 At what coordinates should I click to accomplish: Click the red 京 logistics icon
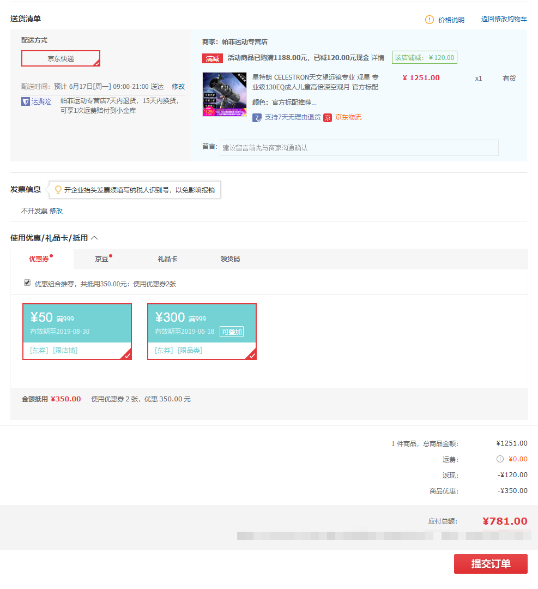click(328, 118)
